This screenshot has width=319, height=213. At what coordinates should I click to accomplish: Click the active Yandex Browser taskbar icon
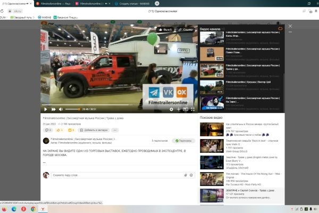[43, 209]
